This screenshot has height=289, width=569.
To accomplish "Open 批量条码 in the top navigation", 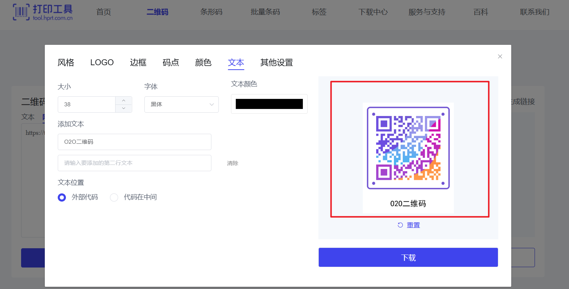I will pyautogui.click(x=265, y=12).
